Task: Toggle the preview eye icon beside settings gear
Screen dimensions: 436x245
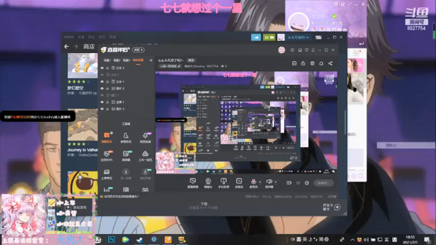Action: 298,183
